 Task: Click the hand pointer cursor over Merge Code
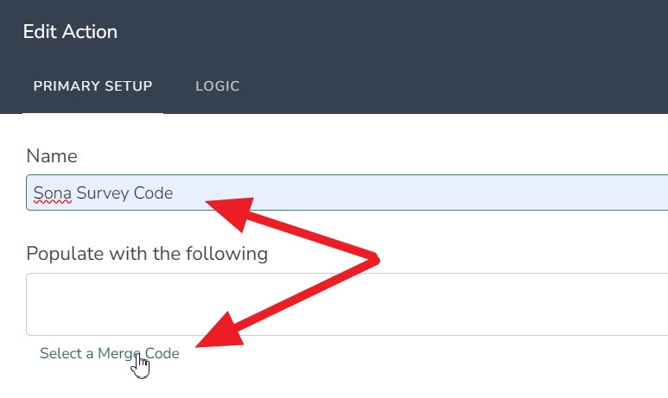click(x=141, y=365)
